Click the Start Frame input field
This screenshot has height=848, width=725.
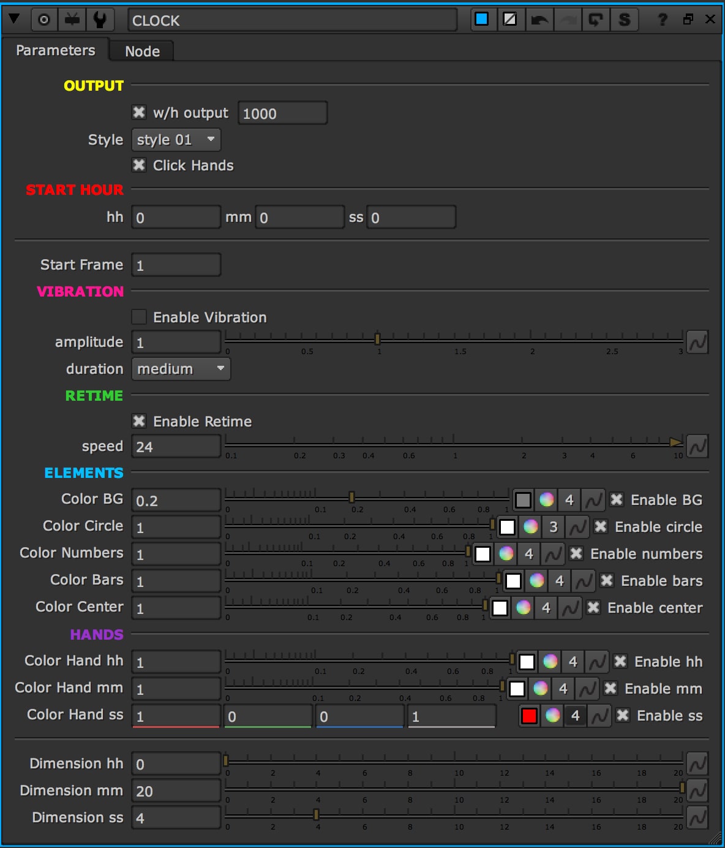(x=176, y=265)
